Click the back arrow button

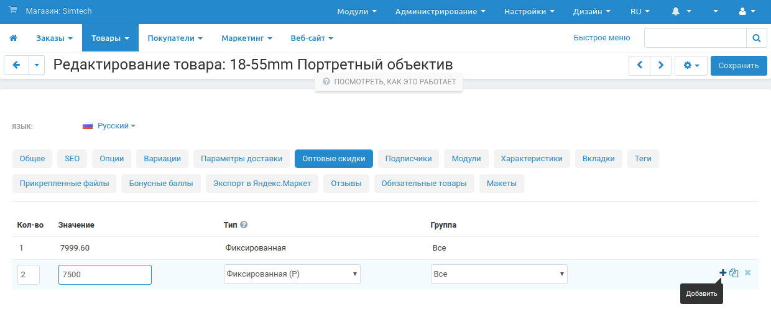pyautogui.click(x=17, y=65)
